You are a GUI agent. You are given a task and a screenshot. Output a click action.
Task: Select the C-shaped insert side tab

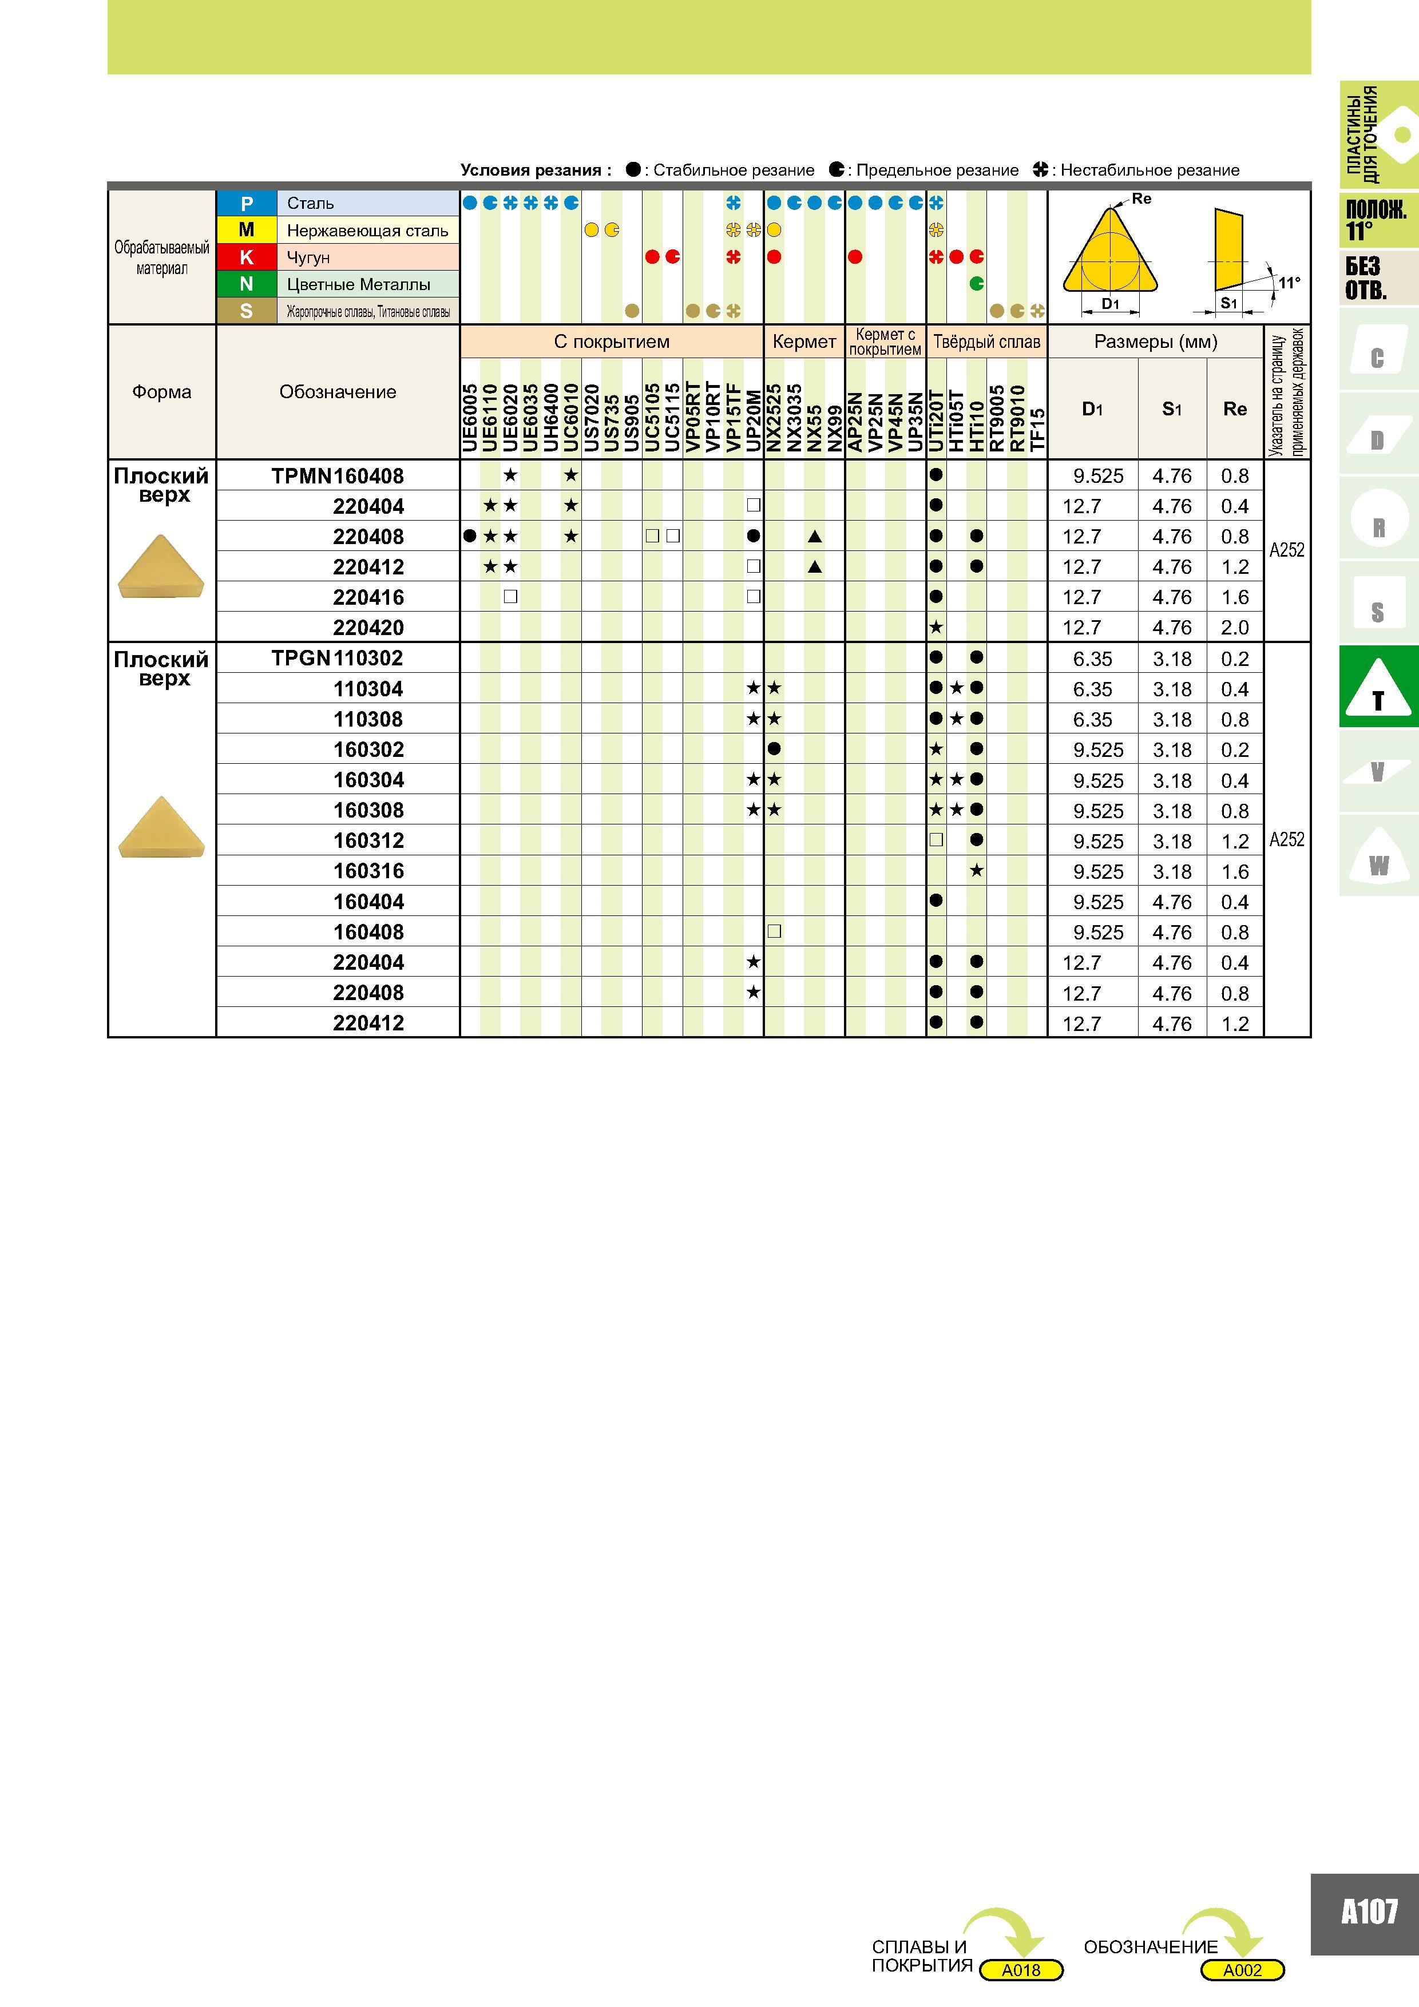1378,348
